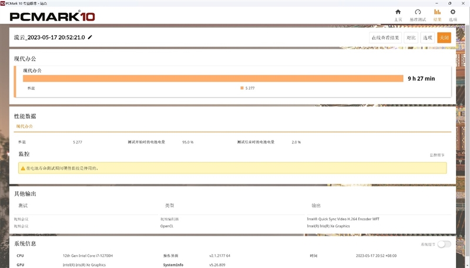Click the GPU label in system info
This screenshot has height=268, width=470.
(x=21, y=265)
